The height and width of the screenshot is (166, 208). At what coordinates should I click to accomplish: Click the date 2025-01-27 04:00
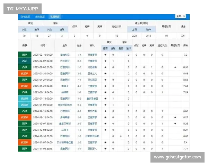[43, 80]
